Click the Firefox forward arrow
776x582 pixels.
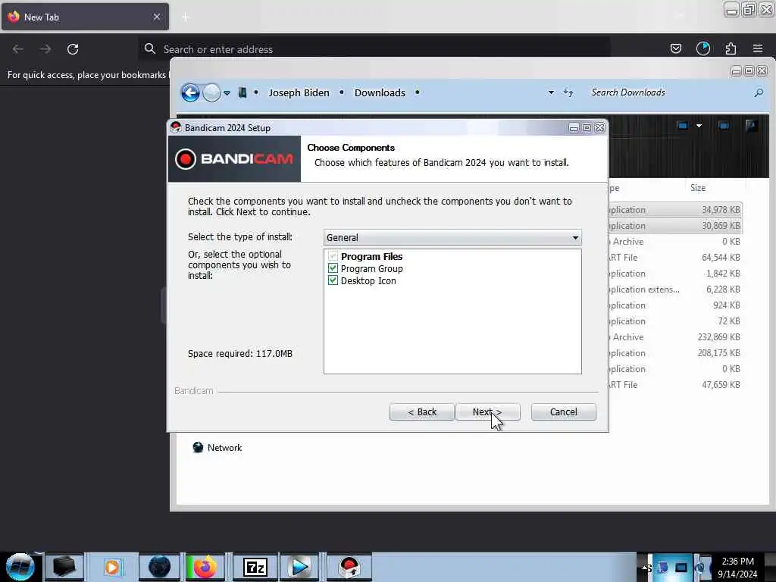coord(45,49)
